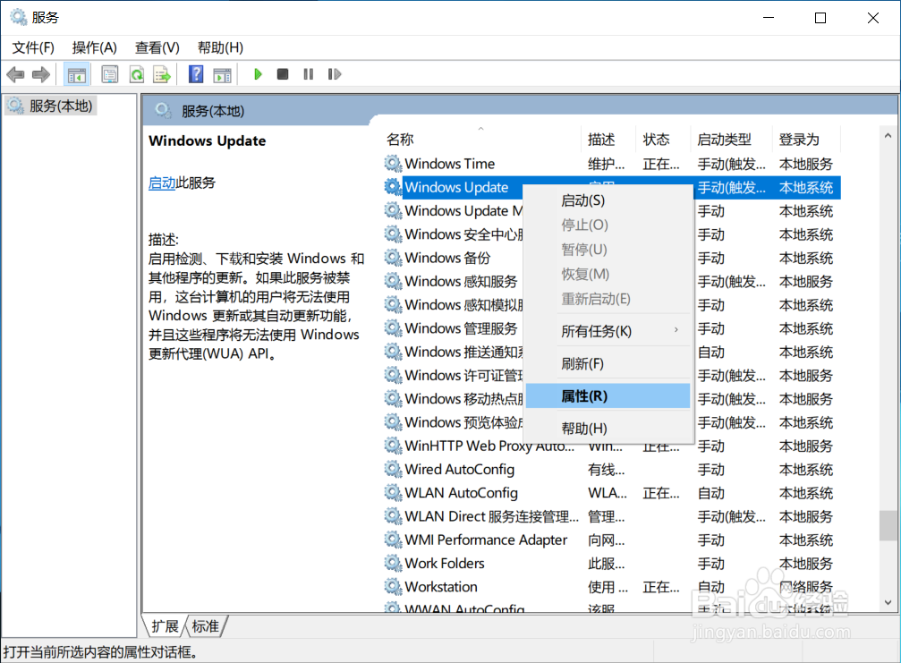This screenshot has width=901, height=663.
Task: Click the green Start Service play icon
Action: click(258, 74)
